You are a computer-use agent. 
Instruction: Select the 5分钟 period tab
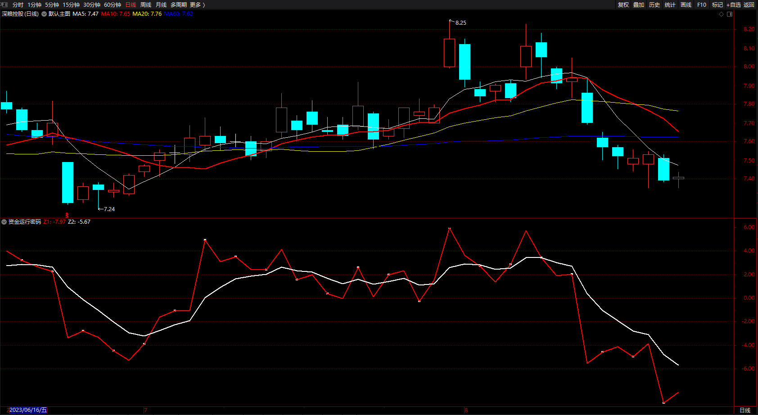click(x=52, y=5)
